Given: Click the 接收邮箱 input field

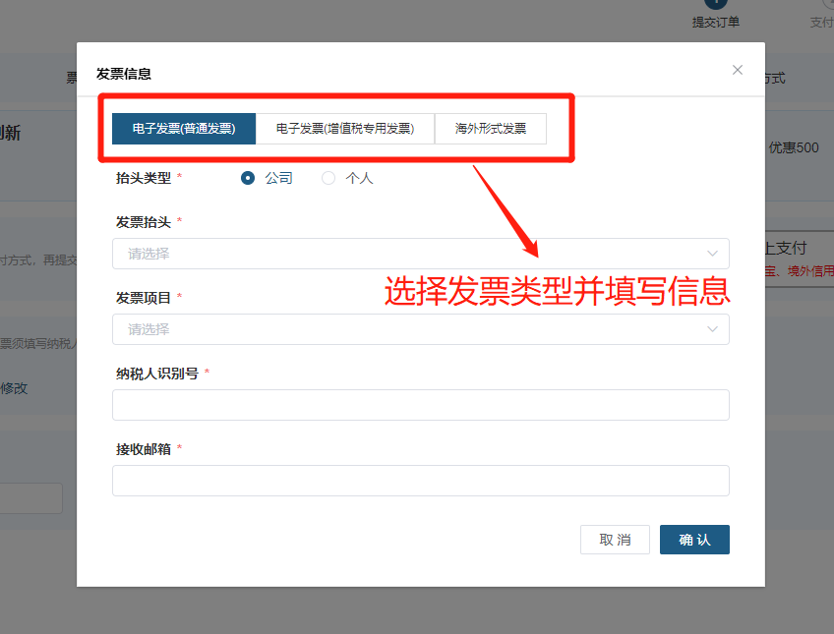Looking at the screenshot, I should [420, 481].
